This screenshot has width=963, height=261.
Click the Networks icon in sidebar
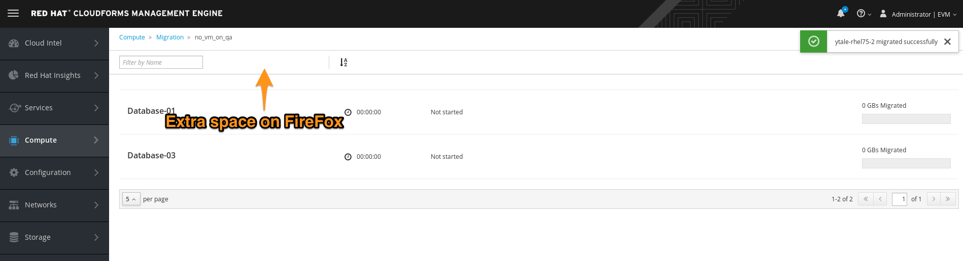[14, 205]
